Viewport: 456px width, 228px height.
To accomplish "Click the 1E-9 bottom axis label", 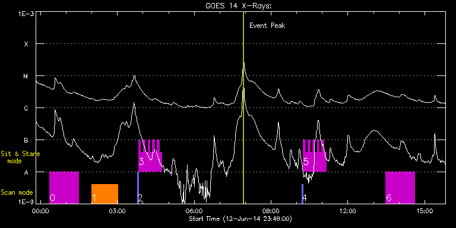I will click(x=26, y=202).
